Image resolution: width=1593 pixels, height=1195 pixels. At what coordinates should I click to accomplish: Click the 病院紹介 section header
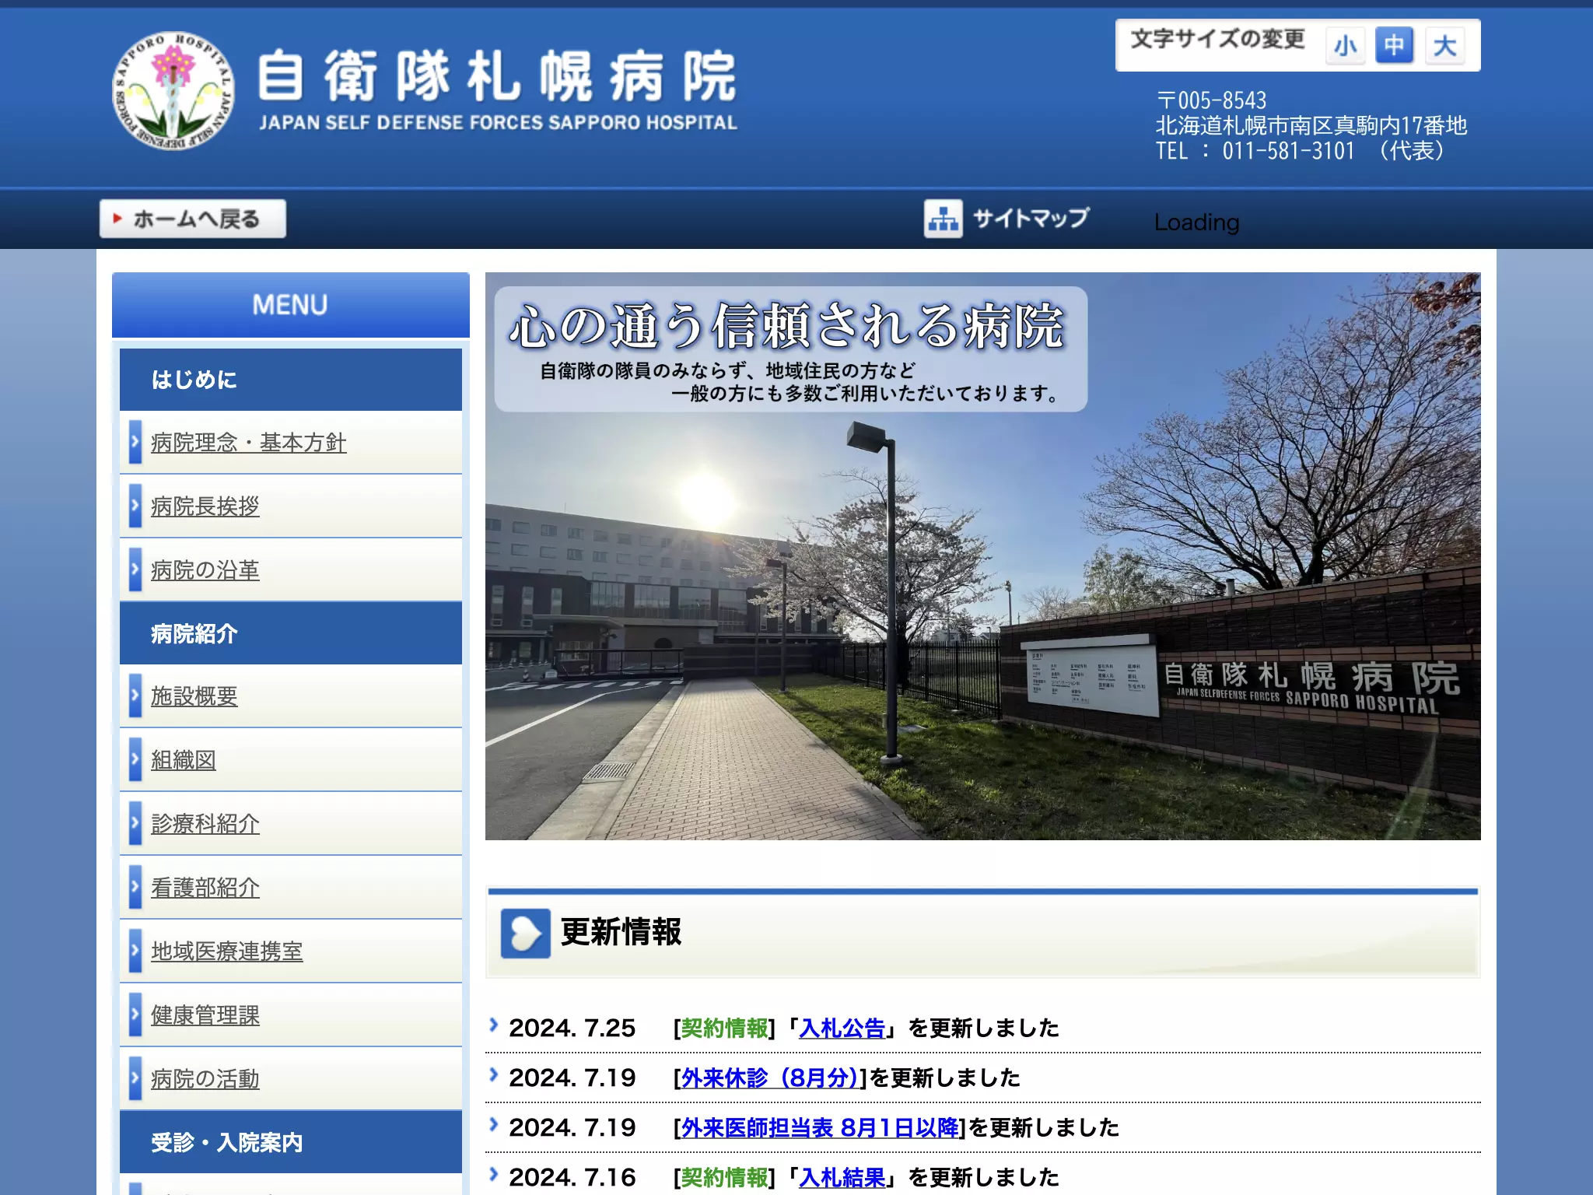[291, 633]
